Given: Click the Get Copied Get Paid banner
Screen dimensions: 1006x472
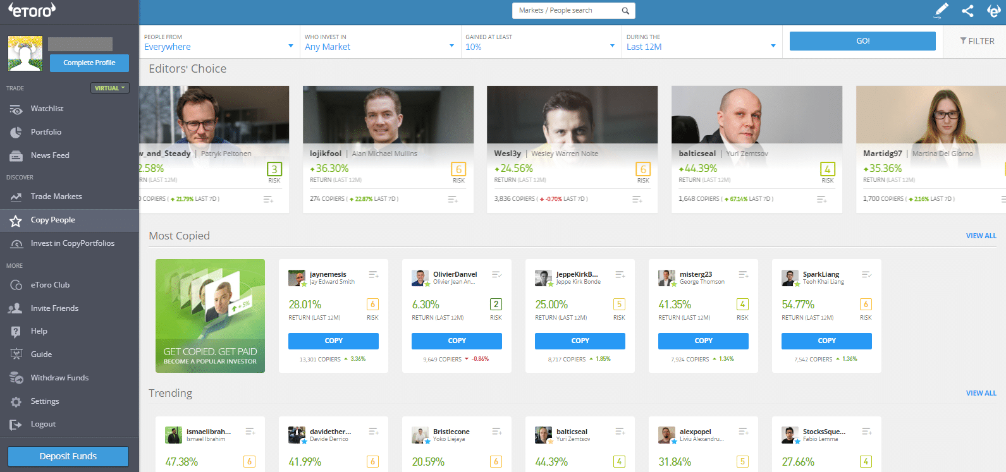Looking at the screenshot, I should (211, 316).
